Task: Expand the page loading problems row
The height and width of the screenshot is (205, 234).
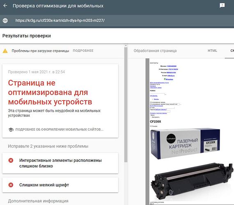Action: click(x=62, y=51)
